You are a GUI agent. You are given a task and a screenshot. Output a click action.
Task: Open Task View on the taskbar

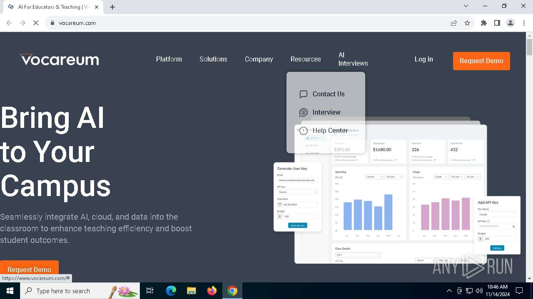point(150,291)
